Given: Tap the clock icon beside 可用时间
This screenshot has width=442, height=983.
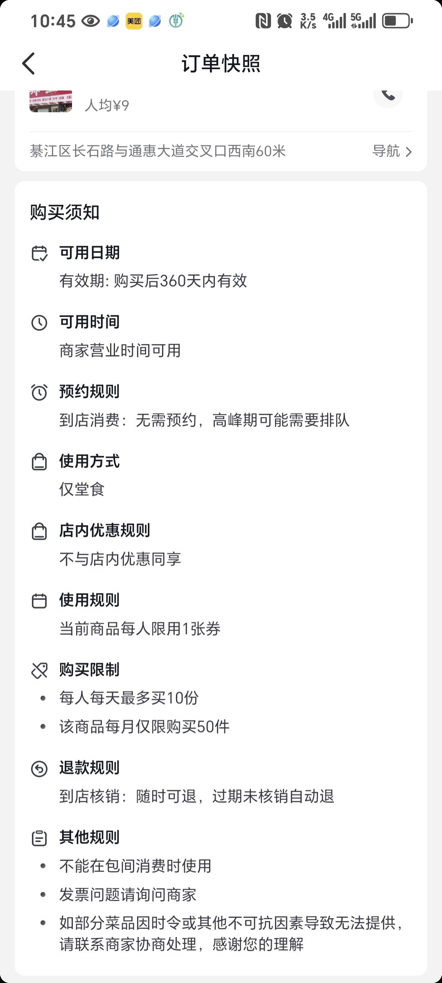Looking at the screenshot, I should (x=39, y=323).
